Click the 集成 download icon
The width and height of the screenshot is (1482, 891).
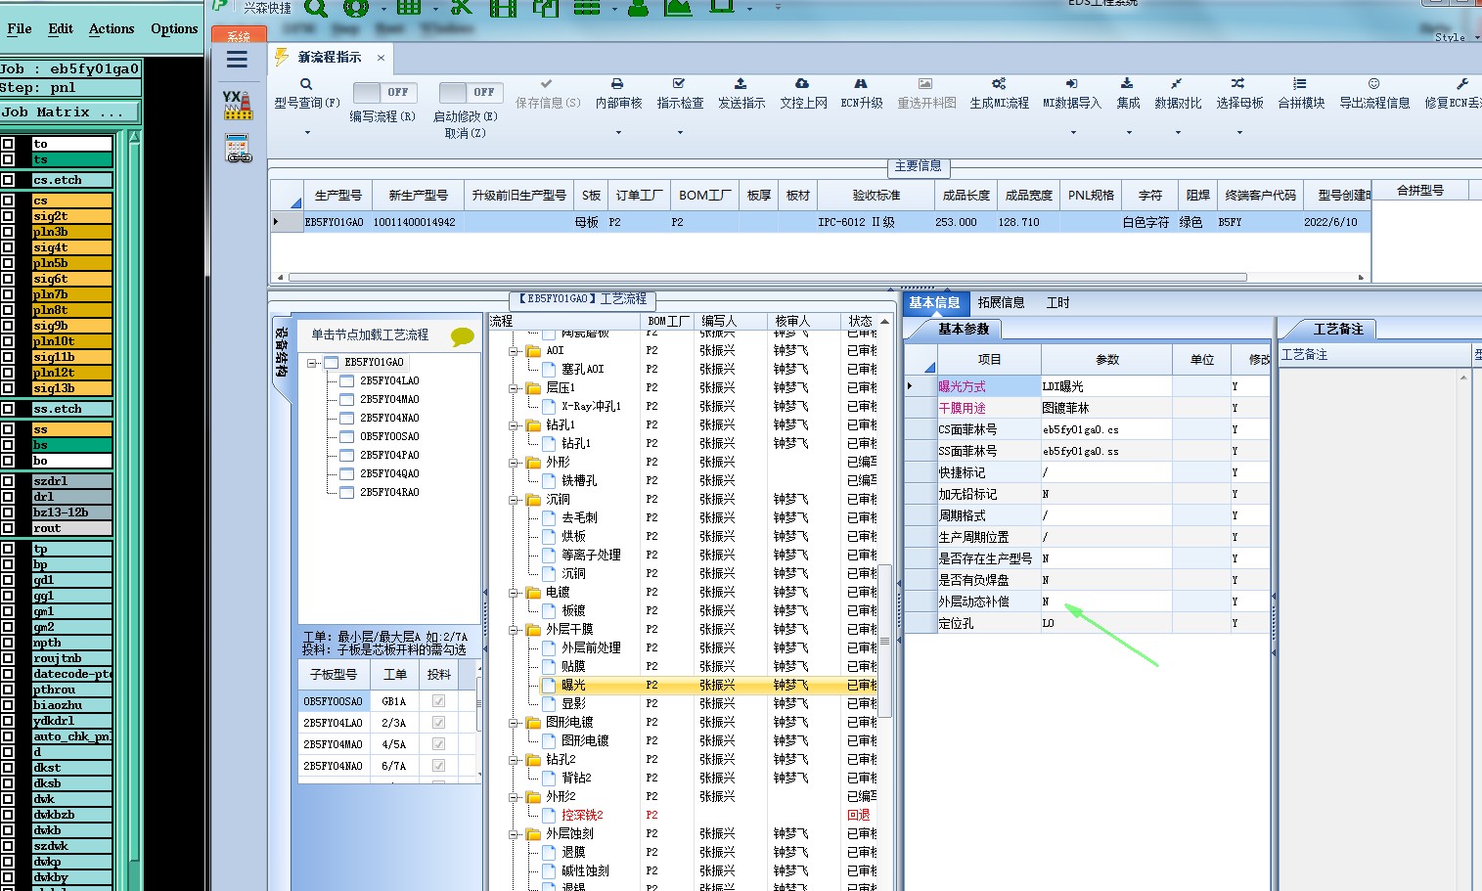[1127, 84]
